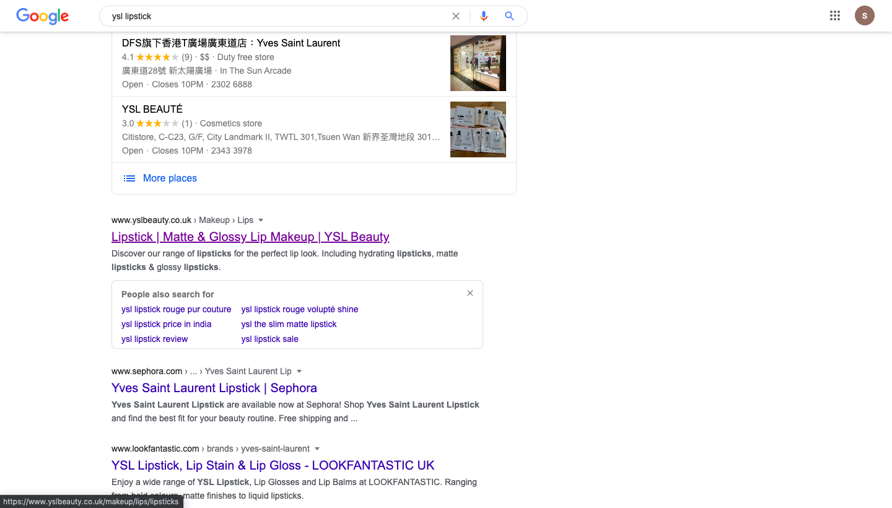Search ysl the slim matte lipstick
This screenshot has width=892, height=508.
click(x=289, y=324)
